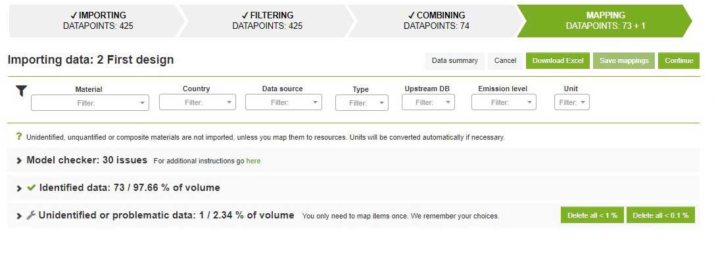Click the wrench icon beside Unidentified data
716x267 pixels.
click(31, 215)
